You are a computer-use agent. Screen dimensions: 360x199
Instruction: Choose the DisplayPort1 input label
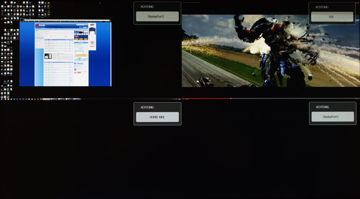point(332,117)
